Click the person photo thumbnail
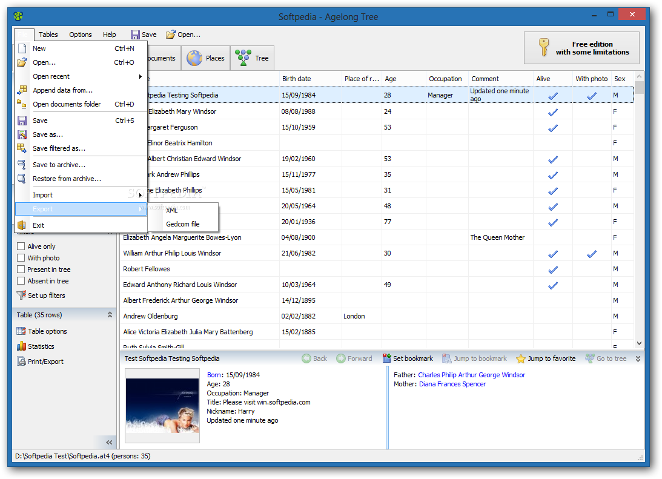This screenshot has height=479, width=662. 162,406
